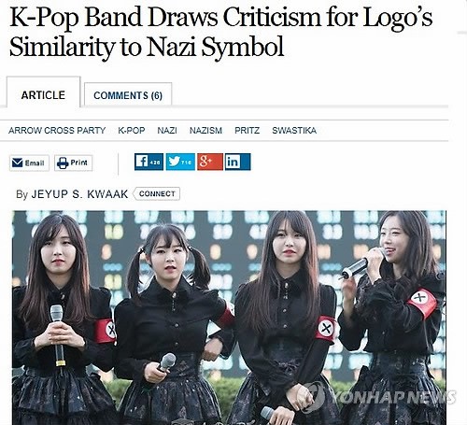Open the Yonhap News article photo
Screen dimensions: 467x425
229,318
